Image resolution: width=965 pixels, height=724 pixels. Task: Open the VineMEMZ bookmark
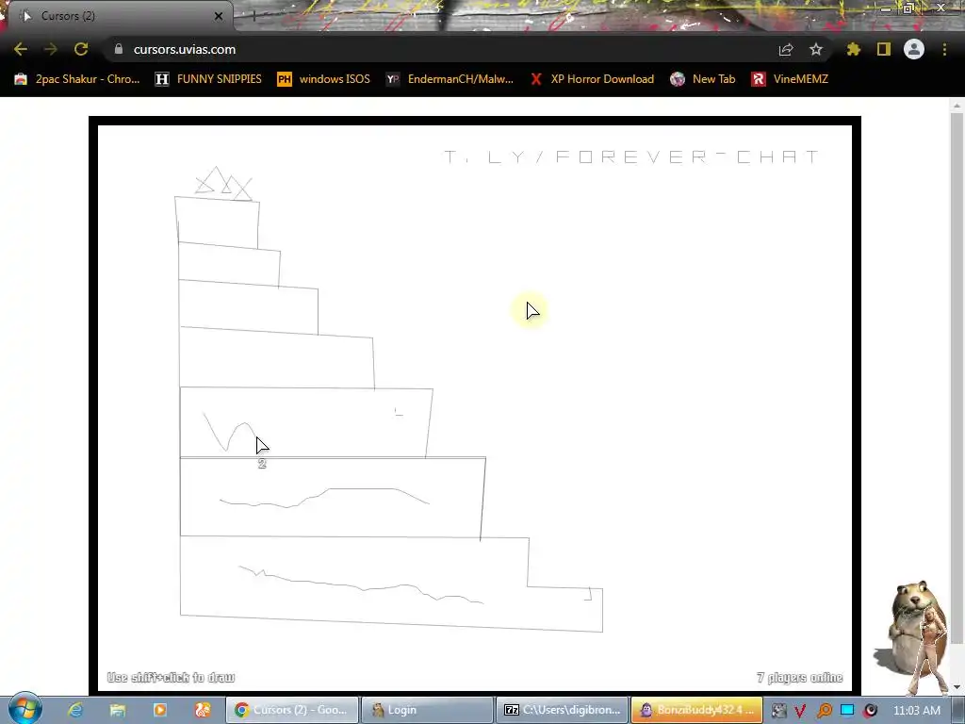tap(791, 79)
